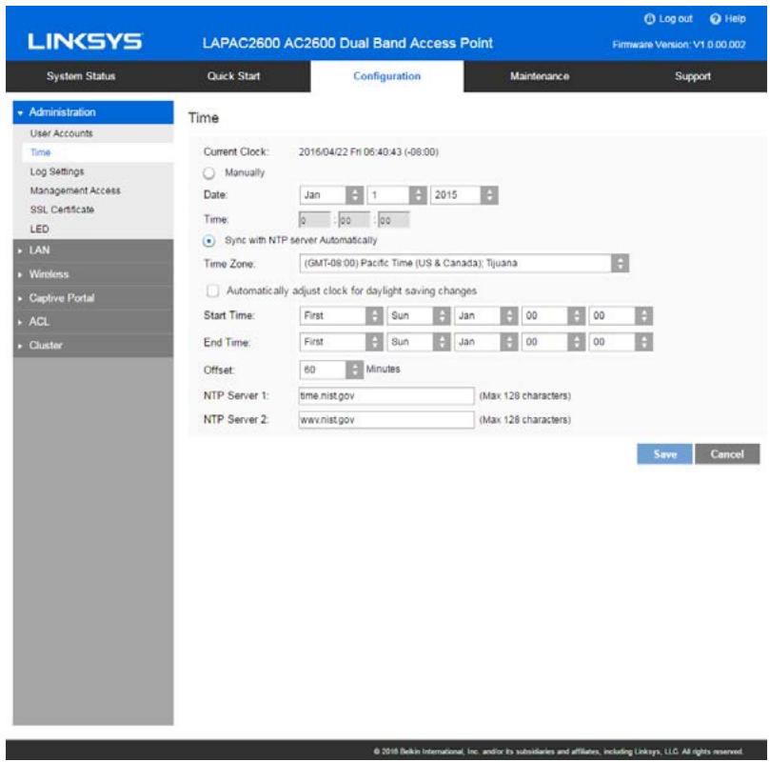This screenshot has width=770, height=762.
Task: Open the Date month dropdown showing Jan
Action: pyautogui.click(x=331, y=195)
